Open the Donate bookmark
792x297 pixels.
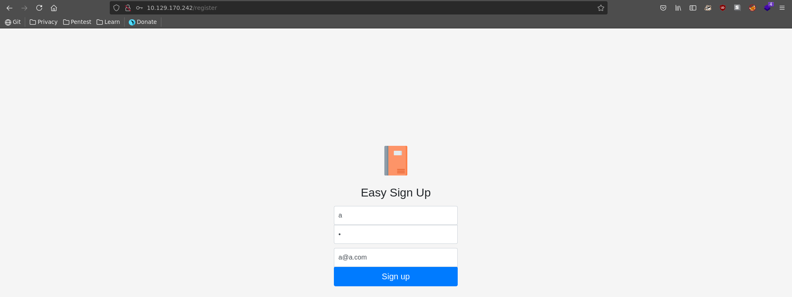tap(143, 22)
